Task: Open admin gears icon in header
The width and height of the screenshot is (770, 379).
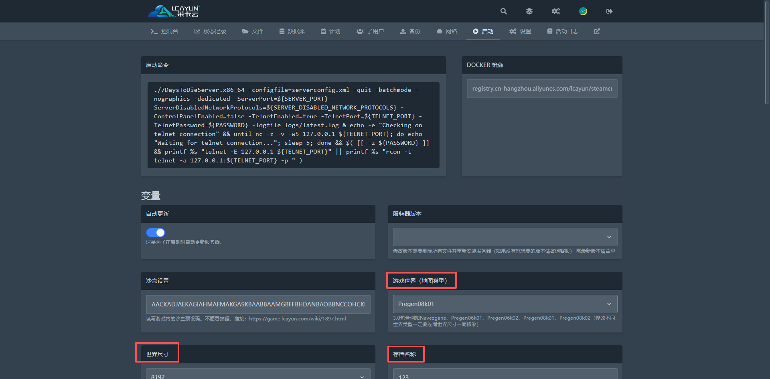Action: (556, 11)
